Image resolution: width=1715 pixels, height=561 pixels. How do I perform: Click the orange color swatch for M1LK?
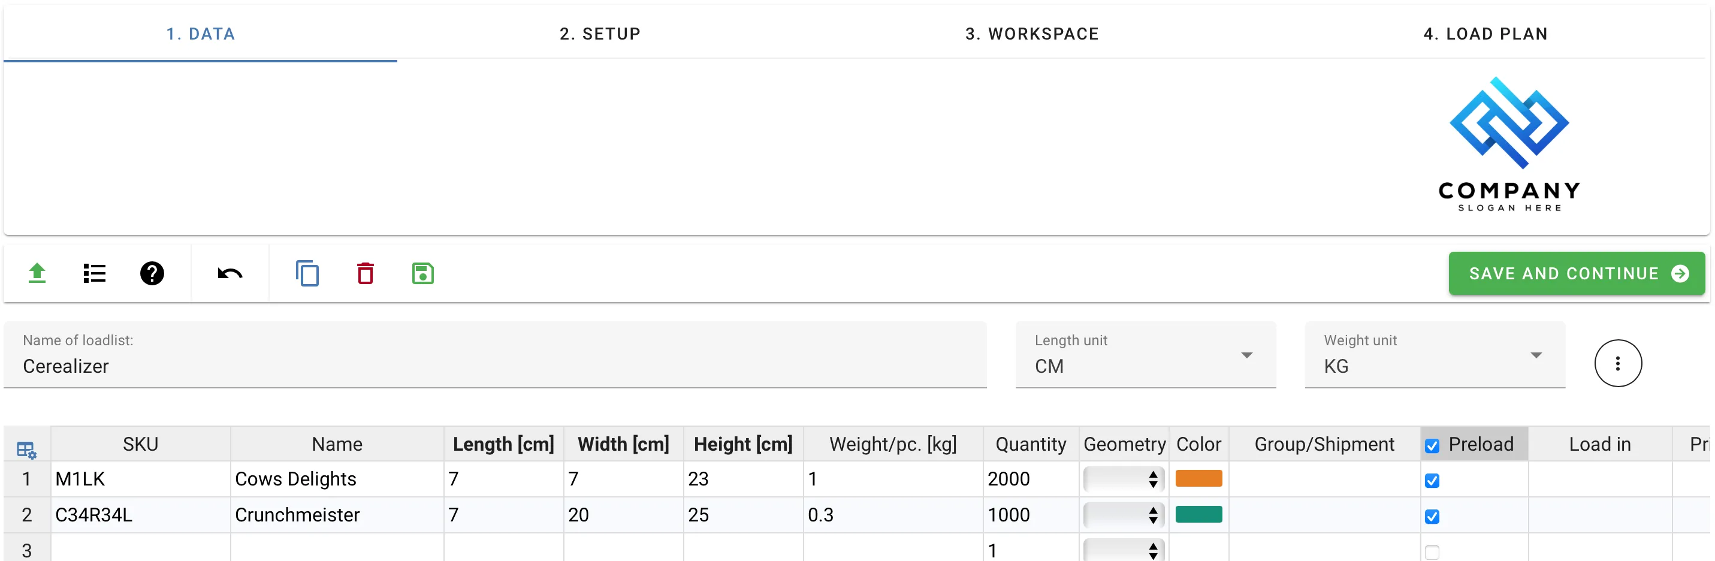point(1198,478)
